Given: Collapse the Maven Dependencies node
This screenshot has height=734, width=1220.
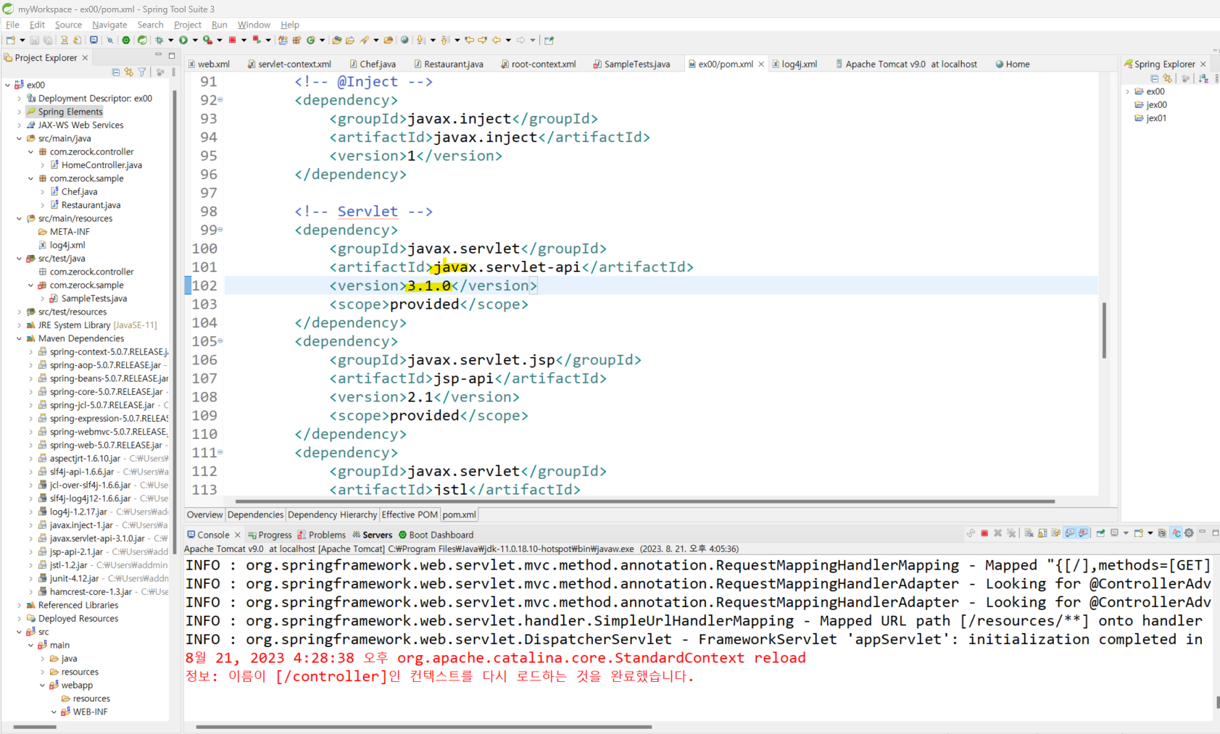Looking at the screenshot, I should click(19, 338).
